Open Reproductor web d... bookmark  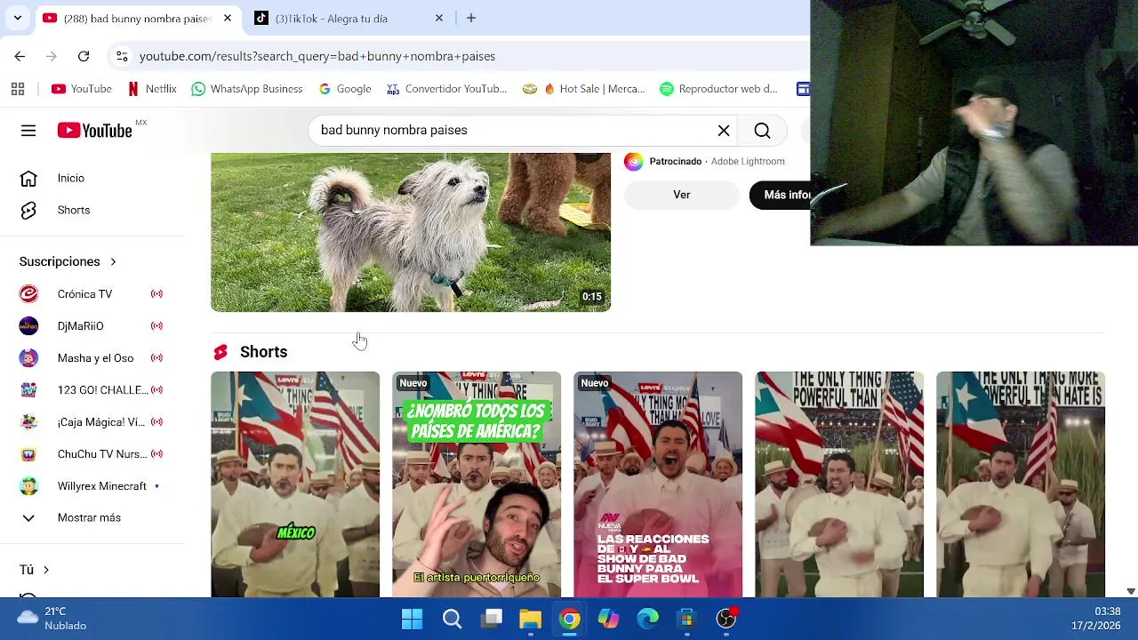[x=719, y=89]
